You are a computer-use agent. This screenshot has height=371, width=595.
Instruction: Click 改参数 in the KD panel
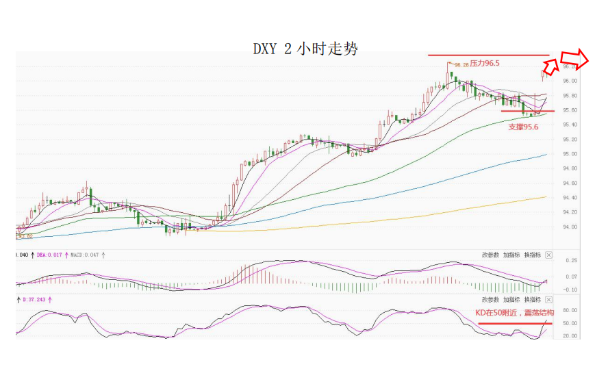click(491, 299)
